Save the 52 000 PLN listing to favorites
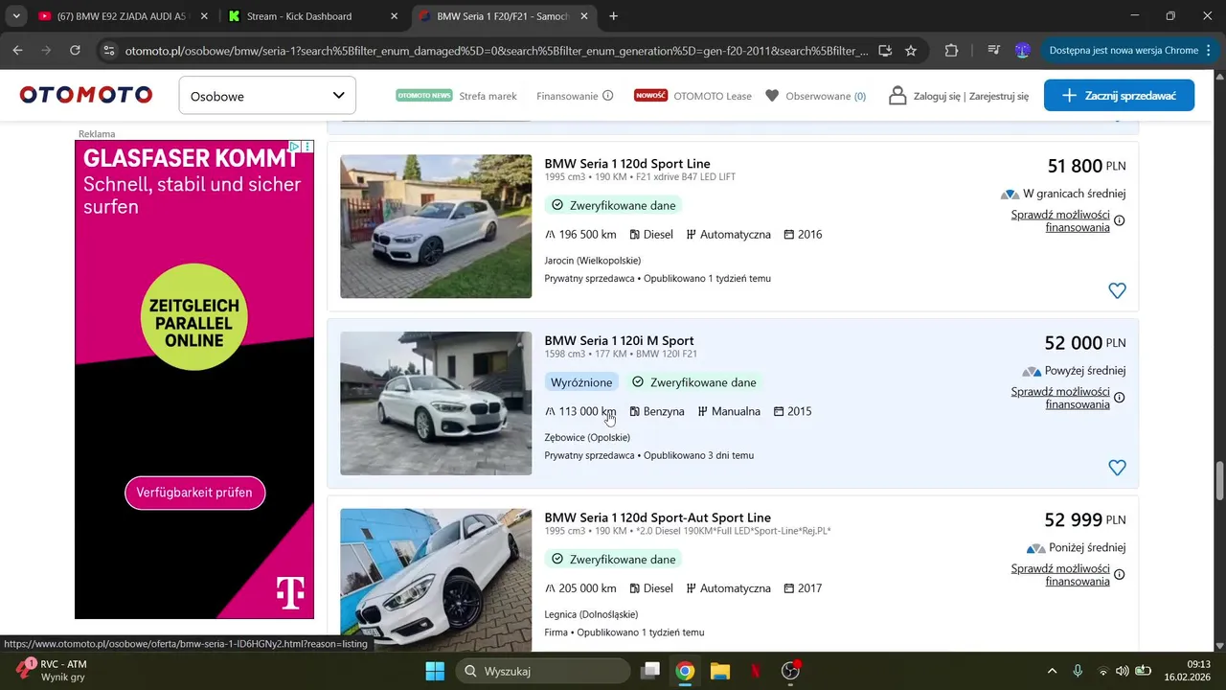Viewport: 1226px width, 690px height. [1117, 468]
